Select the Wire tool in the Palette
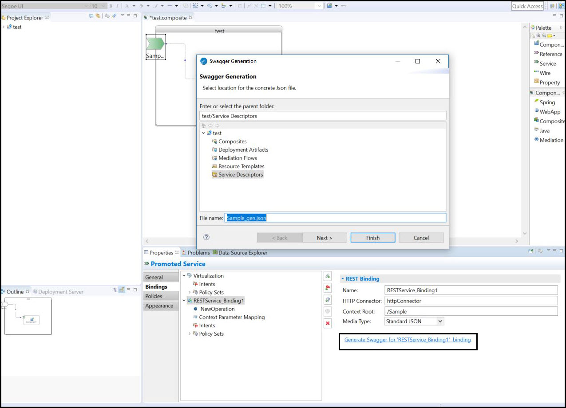Viewport: 566px width, 408px height. point(545,73)
